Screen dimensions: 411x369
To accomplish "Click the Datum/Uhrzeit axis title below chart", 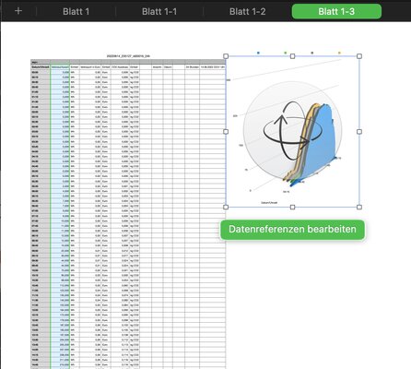I will click(x=269, y=203).
